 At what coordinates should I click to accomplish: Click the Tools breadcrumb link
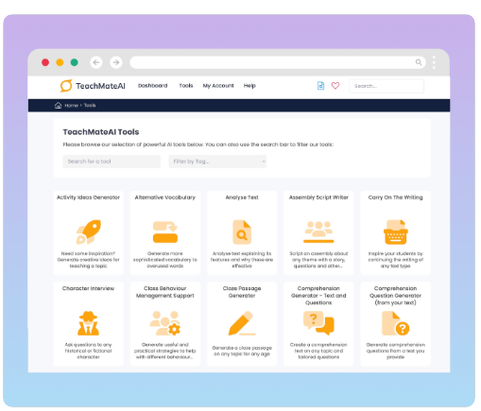pyautogui.click(x=90, y=105)
